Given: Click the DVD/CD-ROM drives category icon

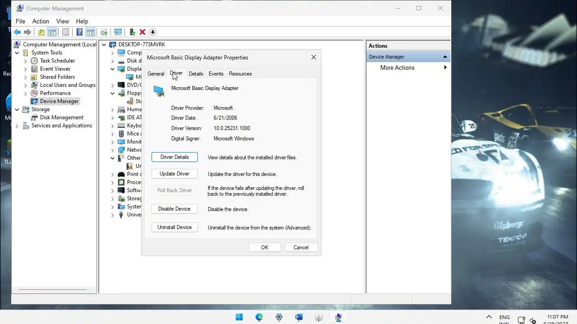Looking at the screenshot, I should [121, 85].
